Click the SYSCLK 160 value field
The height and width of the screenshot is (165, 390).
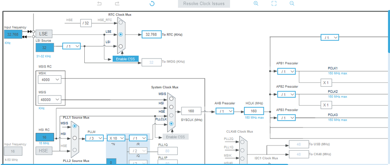[x=191, y=111]
